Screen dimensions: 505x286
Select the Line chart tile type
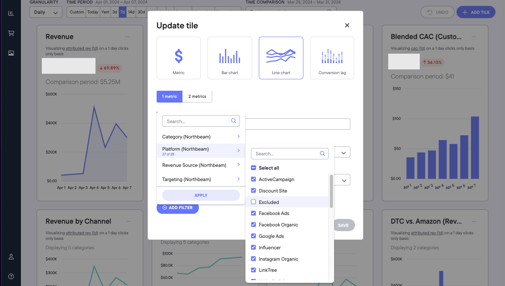(x=281, y=58)
